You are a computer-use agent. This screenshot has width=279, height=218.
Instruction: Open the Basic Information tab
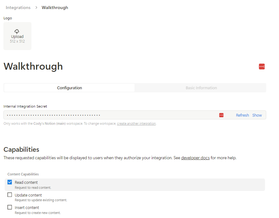click(x=201, y=88)
